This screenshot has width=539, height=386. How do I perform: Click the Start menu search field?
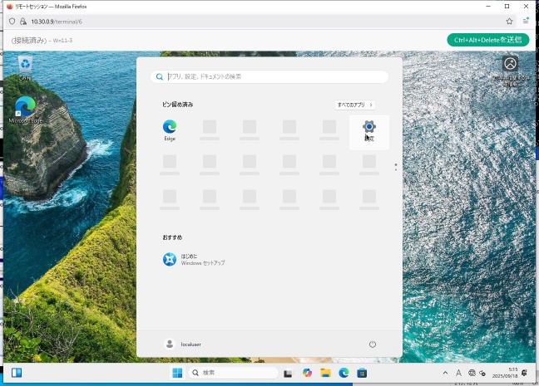click(x=270, y=76)
